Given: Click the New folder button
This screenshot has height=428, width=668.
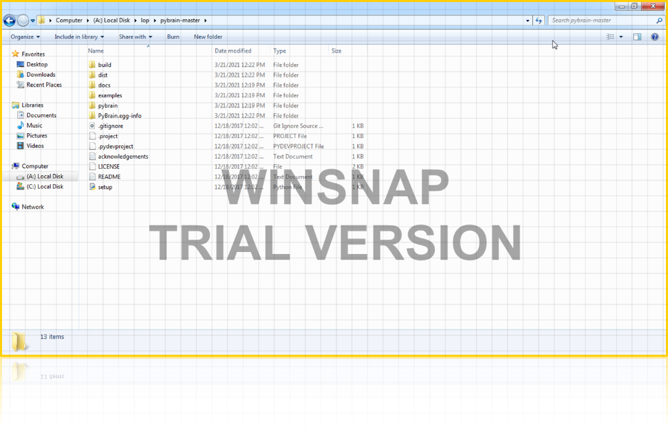Looking at the screenshot, I should tap(208, 37).
